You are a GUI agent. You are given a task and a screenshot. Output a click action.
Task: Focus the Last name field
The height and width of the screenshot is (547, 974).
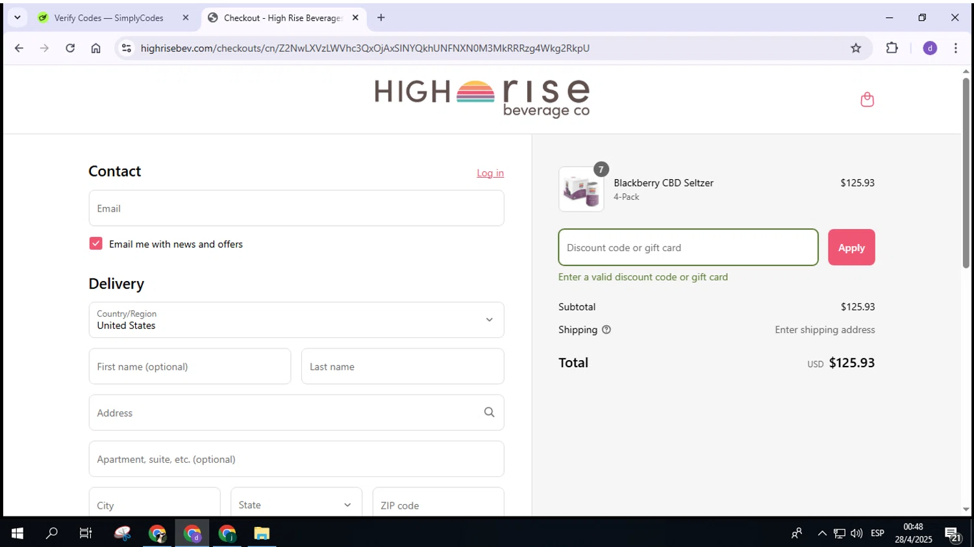coord(403,367)
